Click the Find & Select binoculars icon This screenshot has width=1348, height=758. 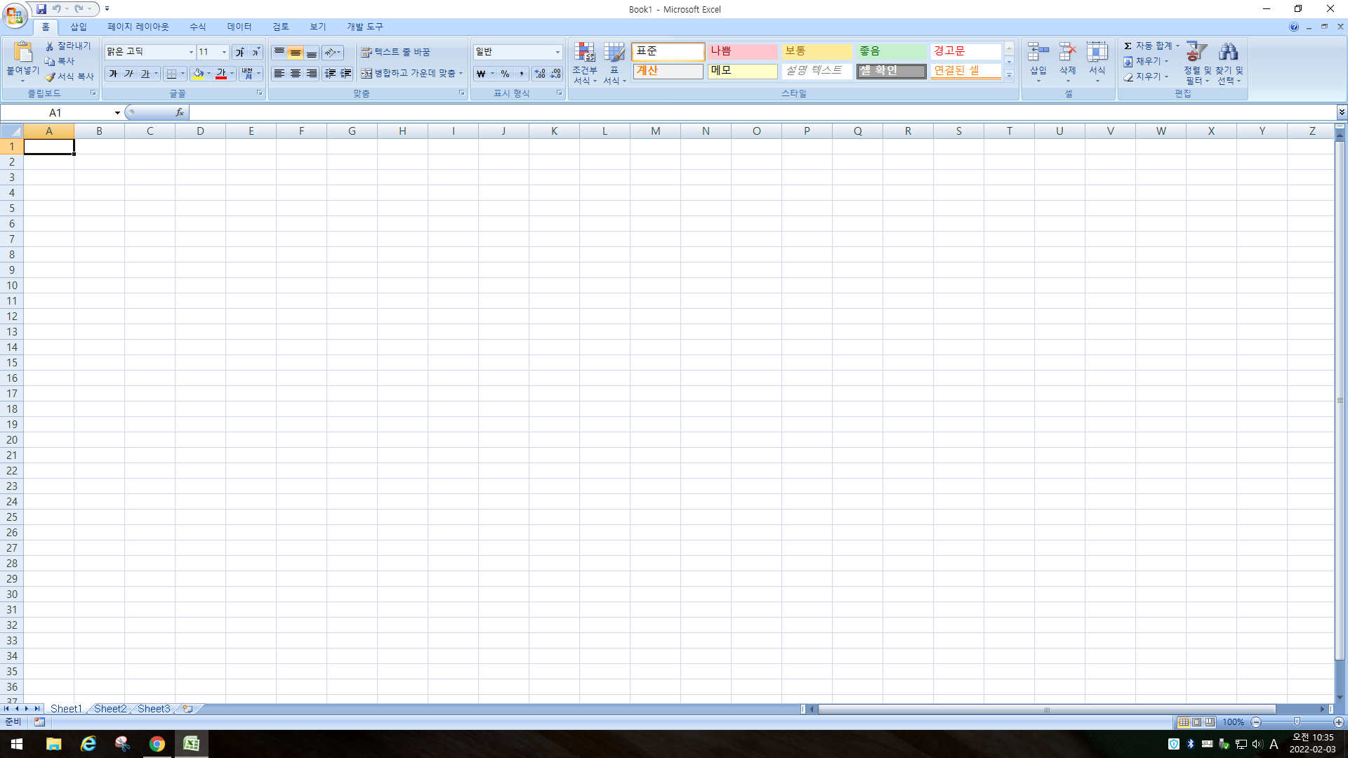click(x=1228, y=53)
